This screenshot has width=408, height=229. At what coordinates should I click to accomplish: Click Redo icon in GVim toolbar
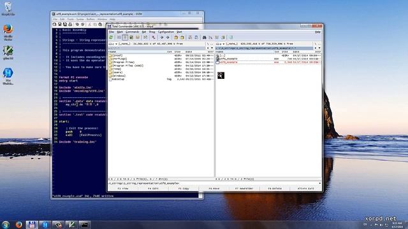point(83,24)
